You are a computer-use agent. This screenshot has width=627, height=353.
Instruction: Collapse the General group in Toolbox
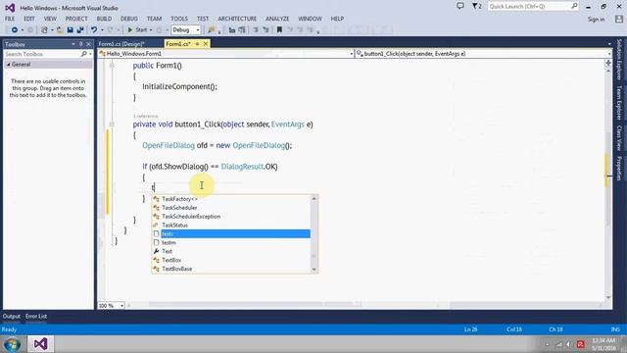[9, 65]
